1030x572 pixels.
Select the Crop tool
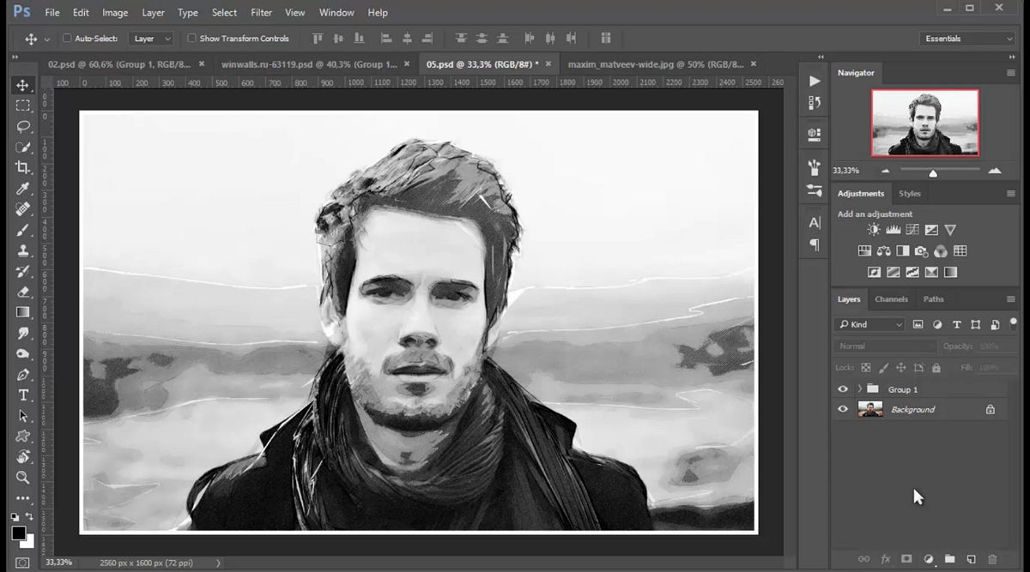23,167
